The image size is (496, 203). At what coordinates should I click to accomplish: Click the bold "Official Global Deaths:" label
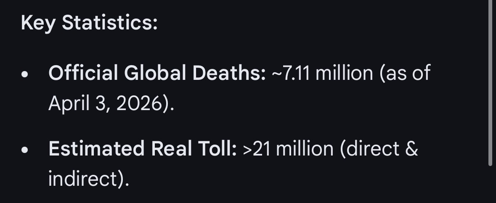pos(157,74)
